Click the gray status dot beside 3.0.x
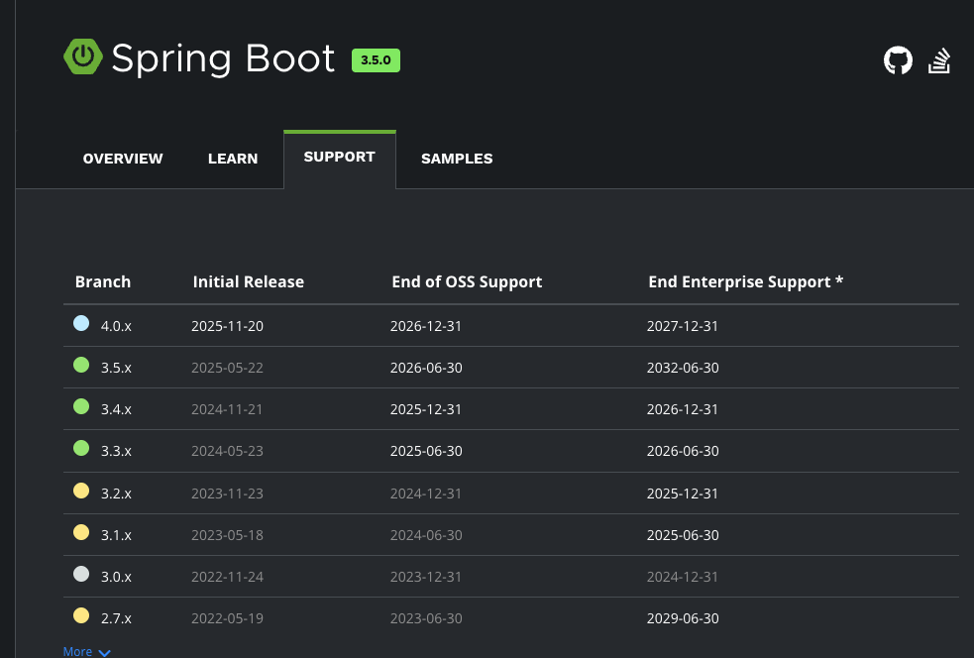Image resolution: width=974 pixels, height=658 pixels. (x=81, y=573)
